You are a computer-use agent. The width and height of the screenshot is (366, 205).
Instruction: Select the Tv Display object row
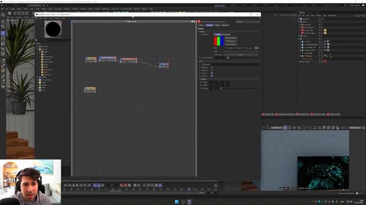point(309,56)
